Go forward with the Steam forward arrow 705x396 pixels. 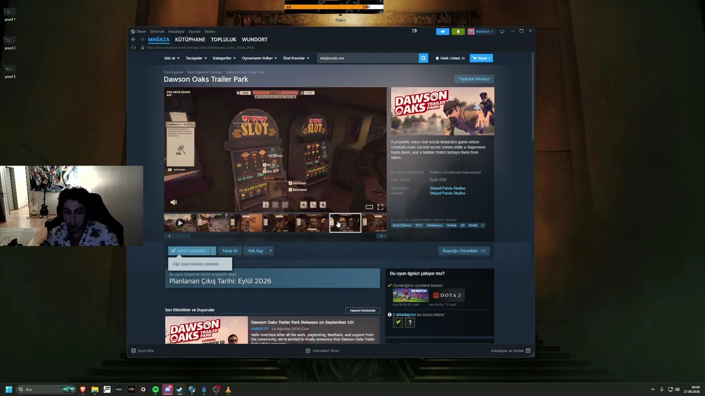coord(142,40)
